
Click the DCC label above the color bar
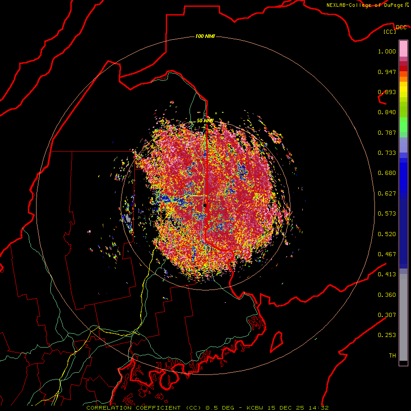(401, 27)
